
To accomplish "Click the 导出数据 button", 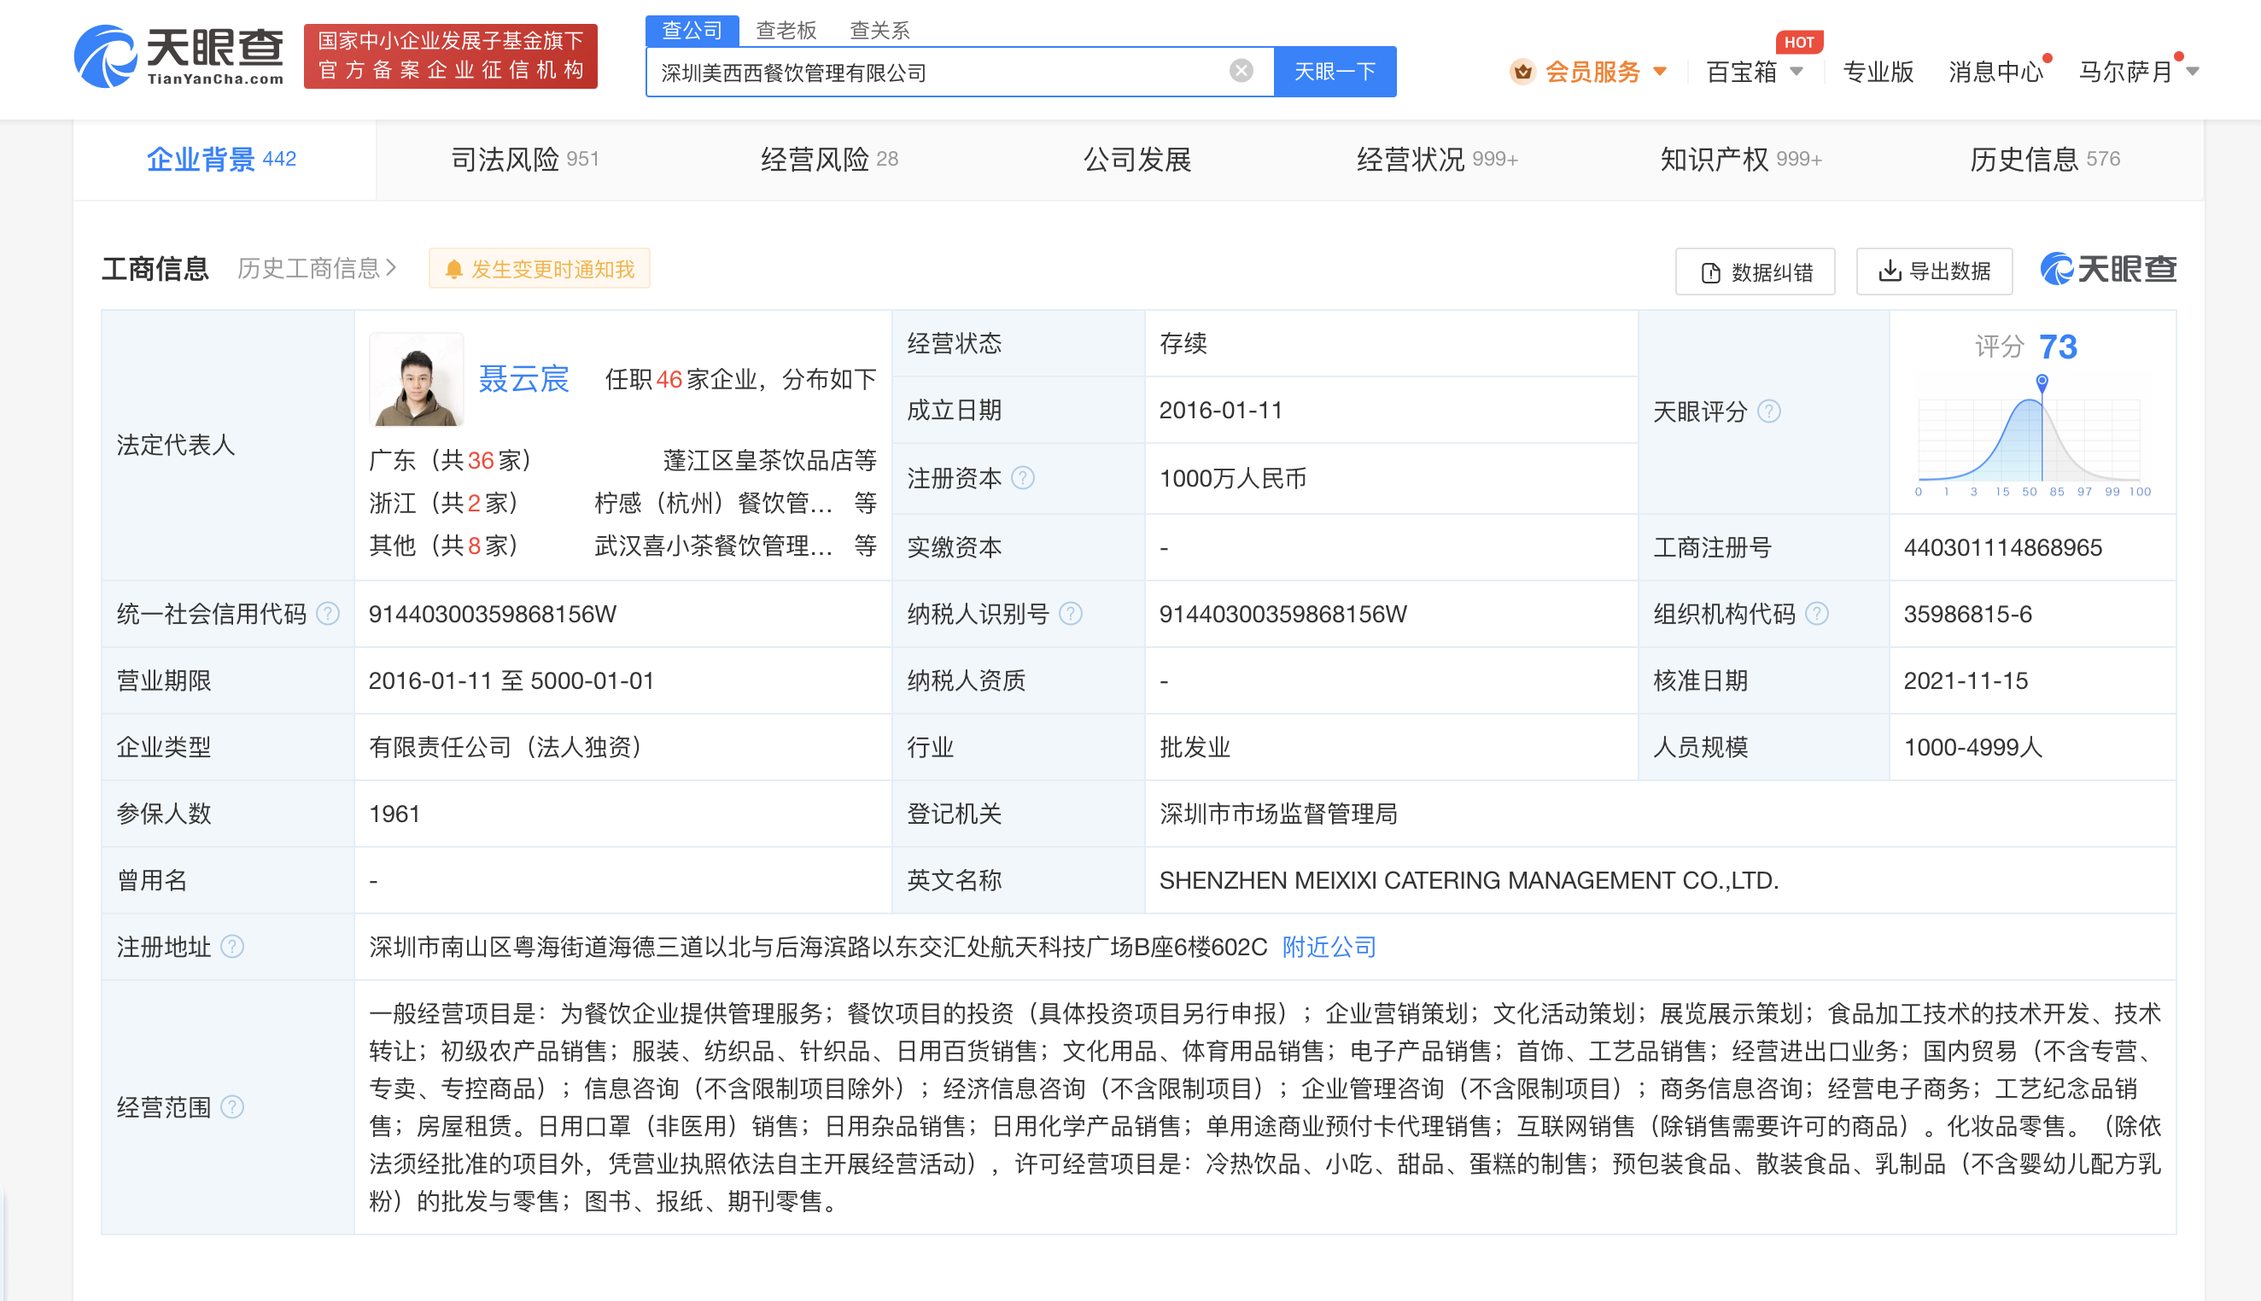I will pos(1934,271).
